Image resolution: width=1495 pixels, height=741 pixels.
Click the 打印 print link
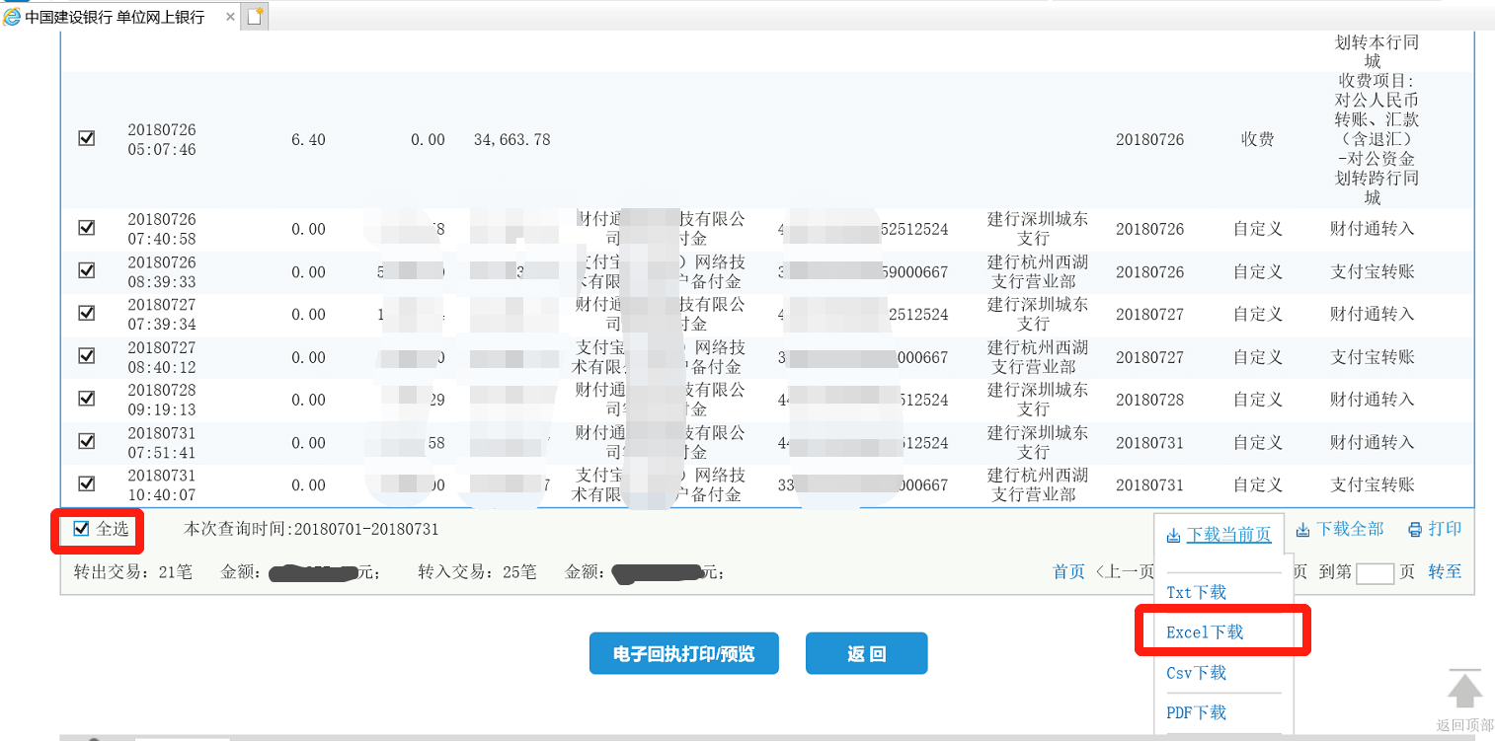1445,530
